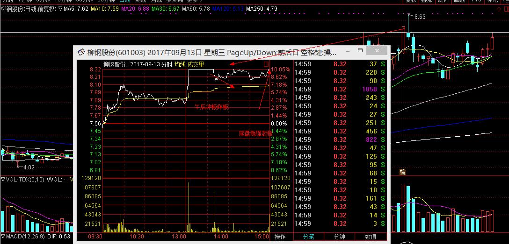Select the tick row with volume 456
The height and width of the screenshot is (244, 509).
click(340, 131)
